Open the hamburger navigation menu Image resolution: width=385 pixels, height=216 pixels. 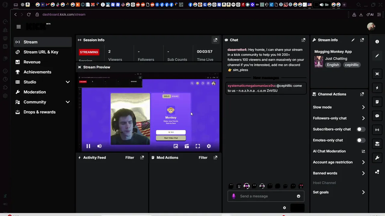(x=19, y=27)
